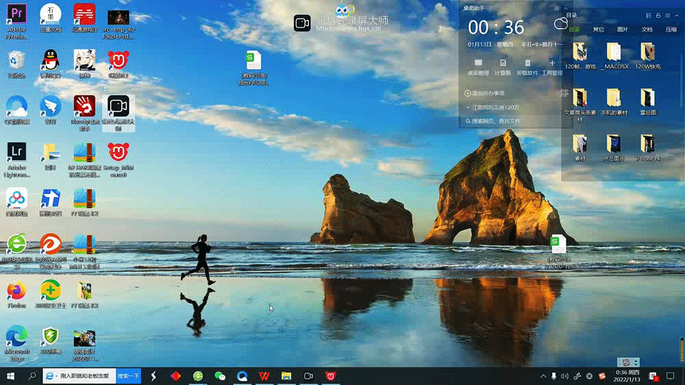The width and height of the screenshot is (685, 385).
Task: Open the screen recorder taskbar icon
Action: pos(308,376)
